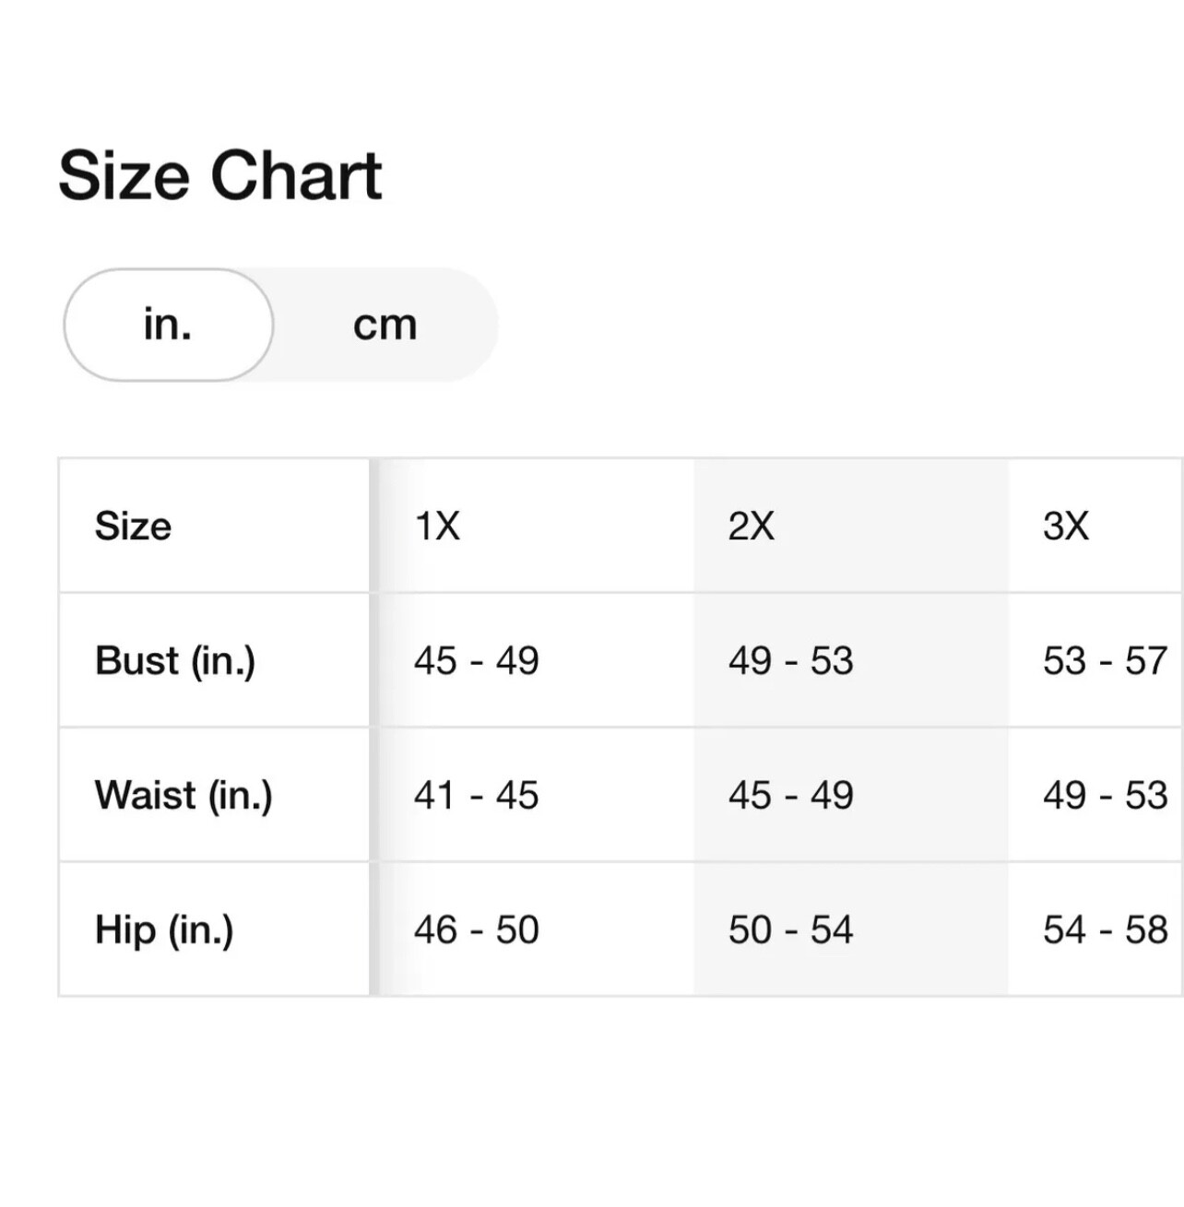The height and width of the screenshot is (1207, 1184).
Task: Click the Bust (in.) row label
Action: coord(175,661)
